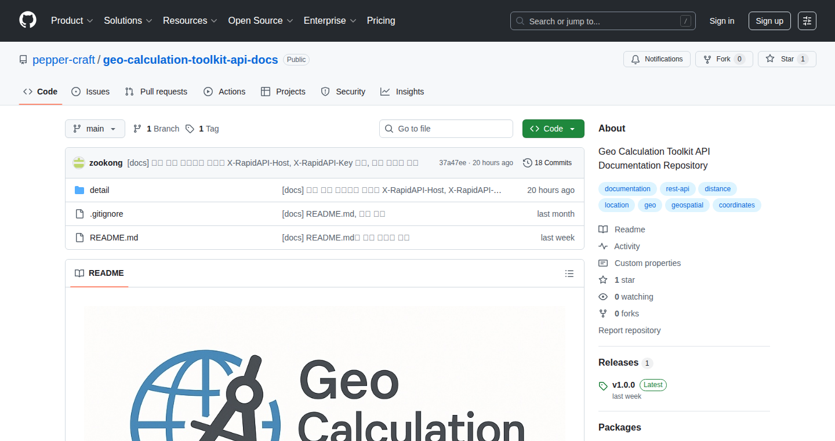Open the Custom properties link
This screenshot has width=835, height=441.
(x=640, y=263)
